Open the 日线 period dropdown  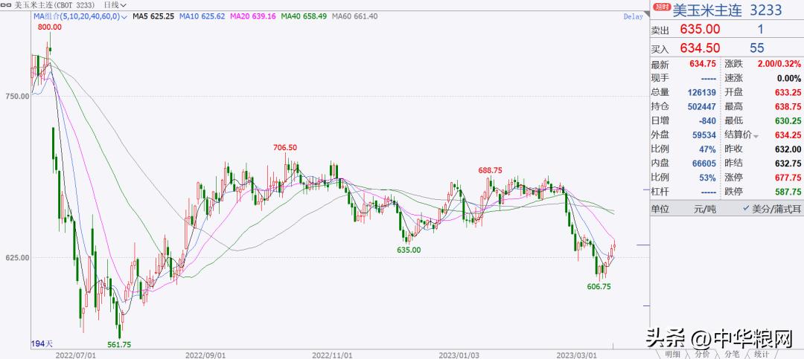[115, 4]
